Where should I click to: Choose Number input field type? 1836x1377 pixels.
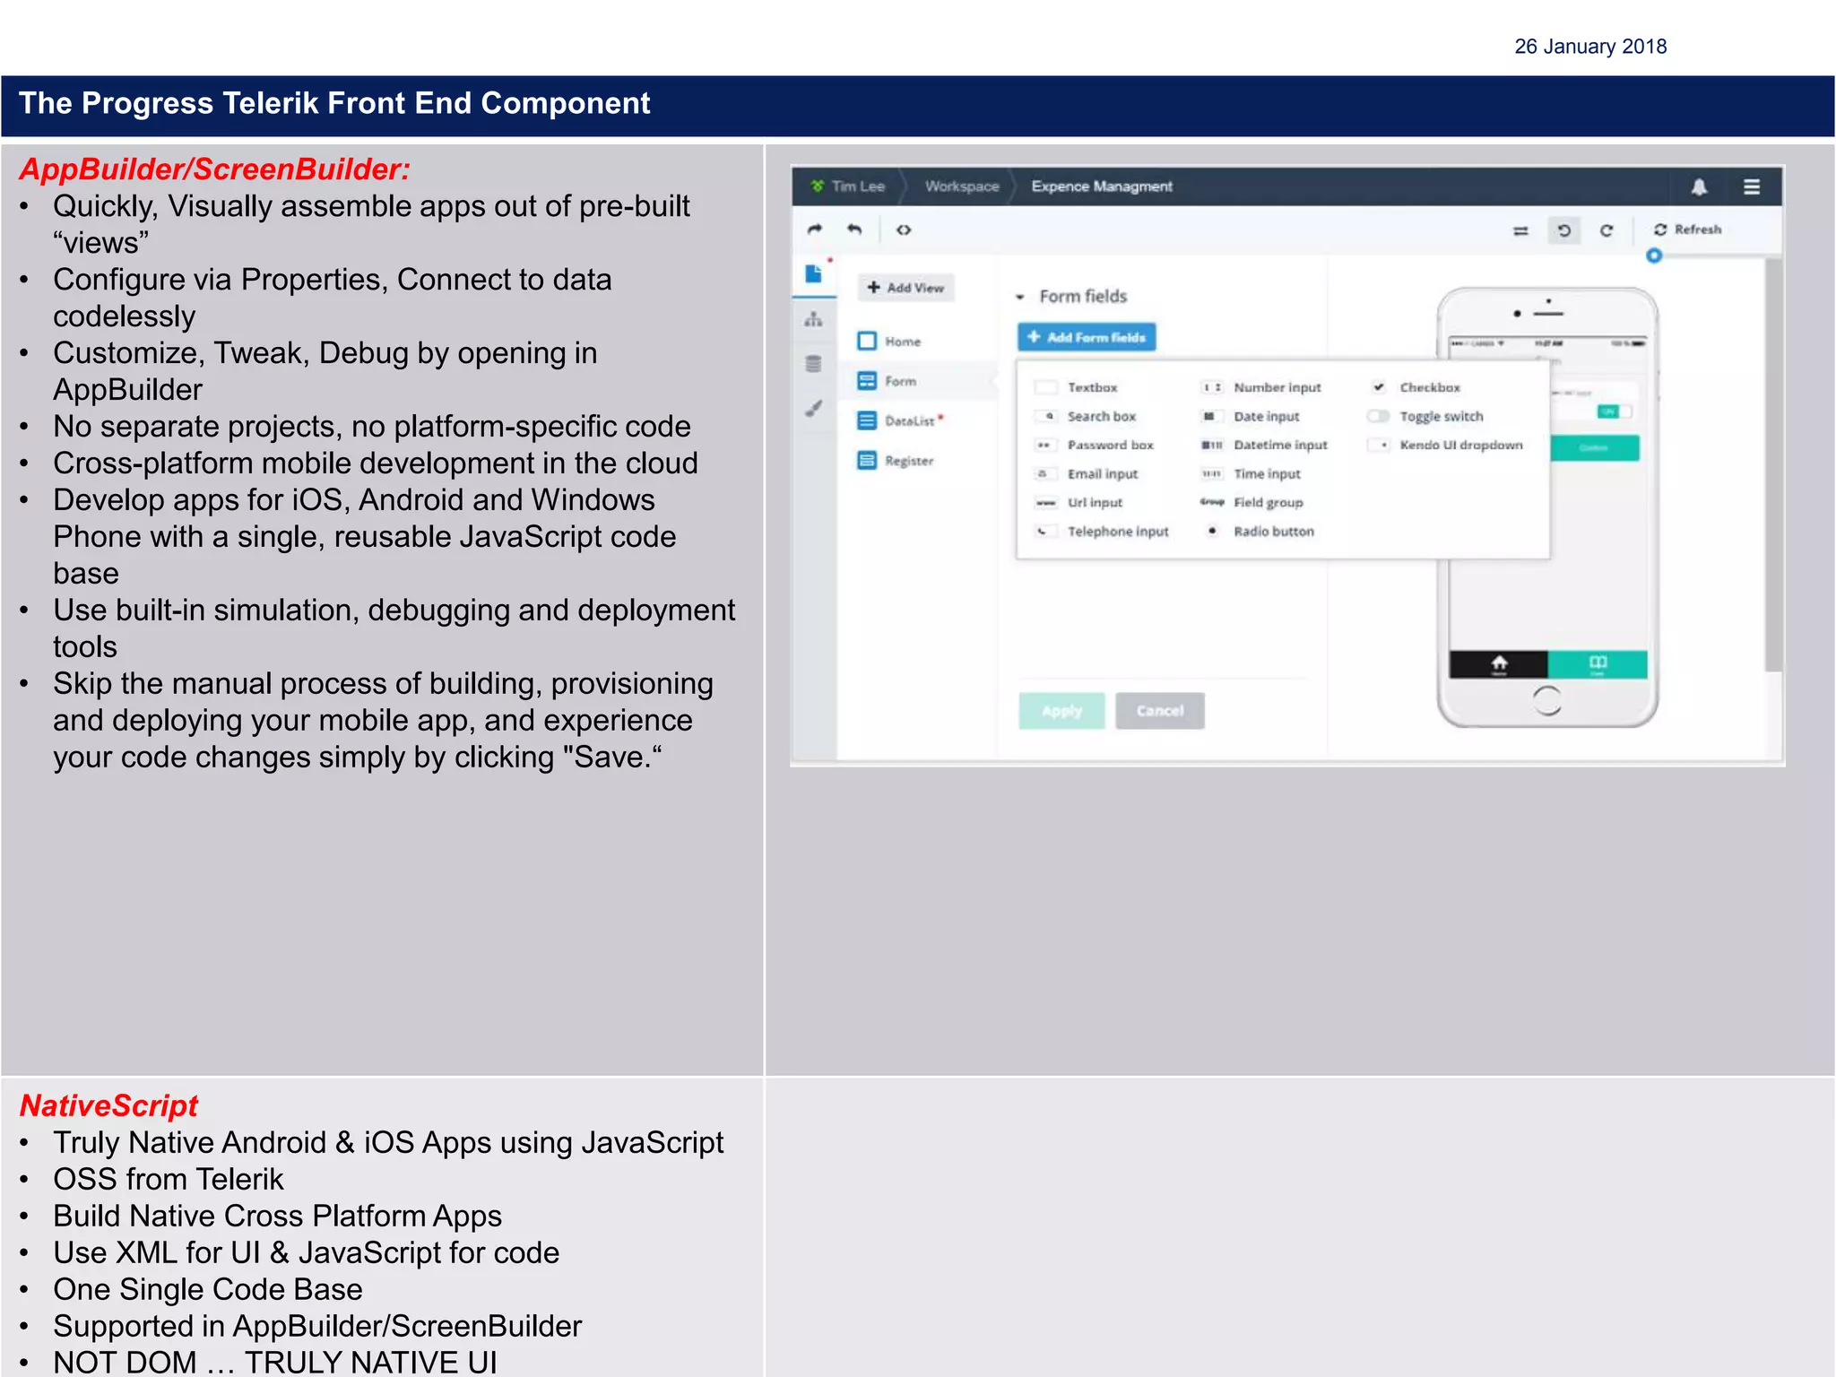click(1260, 387)
